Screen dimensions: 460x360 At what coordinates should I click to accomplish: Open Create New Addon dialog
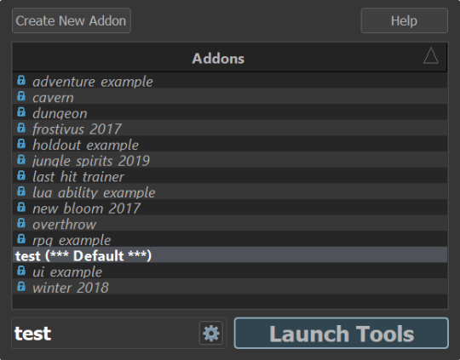72,20
